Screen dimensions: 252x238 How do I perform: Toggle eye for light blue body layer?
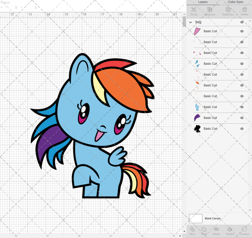pos(242,107)
